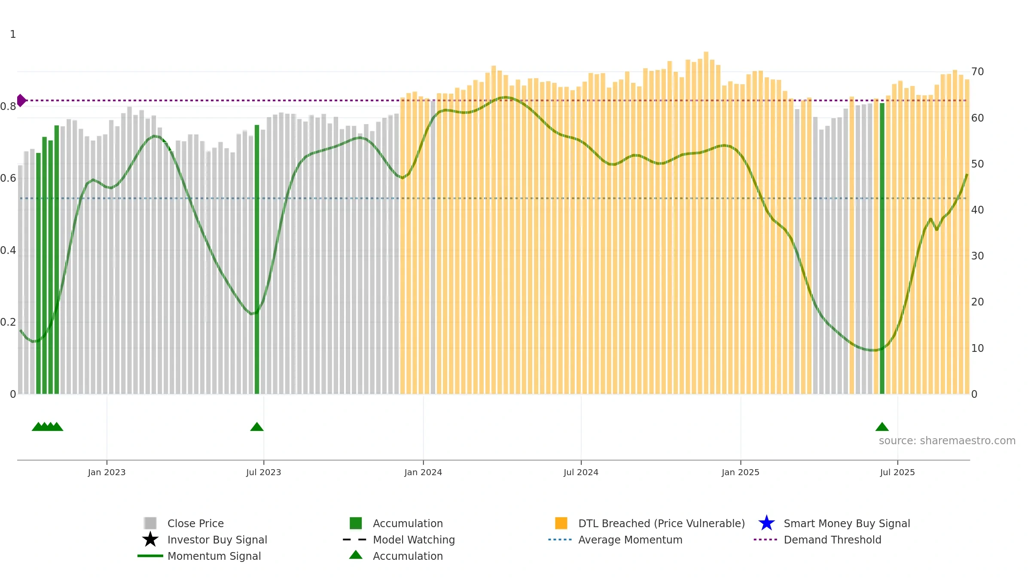This screenshot has width=1031, height=580.
Task: Click the green Accumulation triangle legend icon
Action: pos(356,555)
